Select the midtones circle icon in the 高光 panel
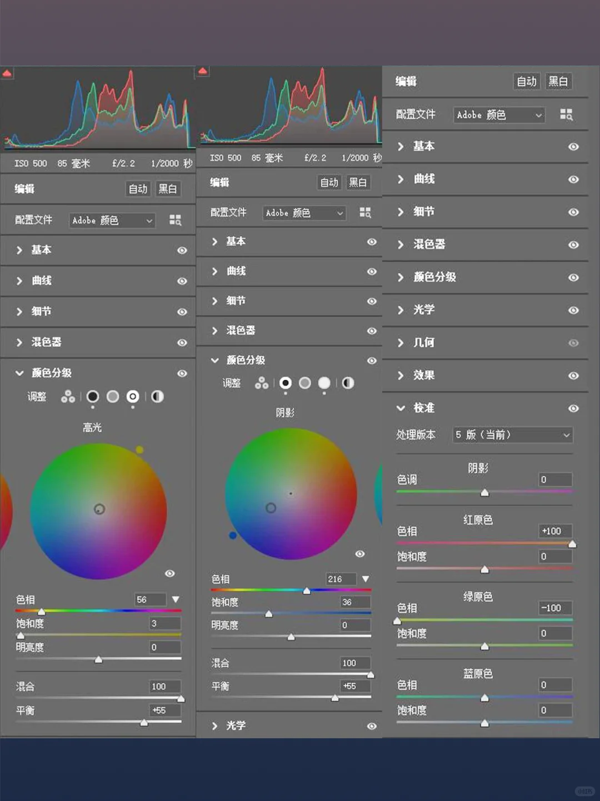 tap(113, 396)
